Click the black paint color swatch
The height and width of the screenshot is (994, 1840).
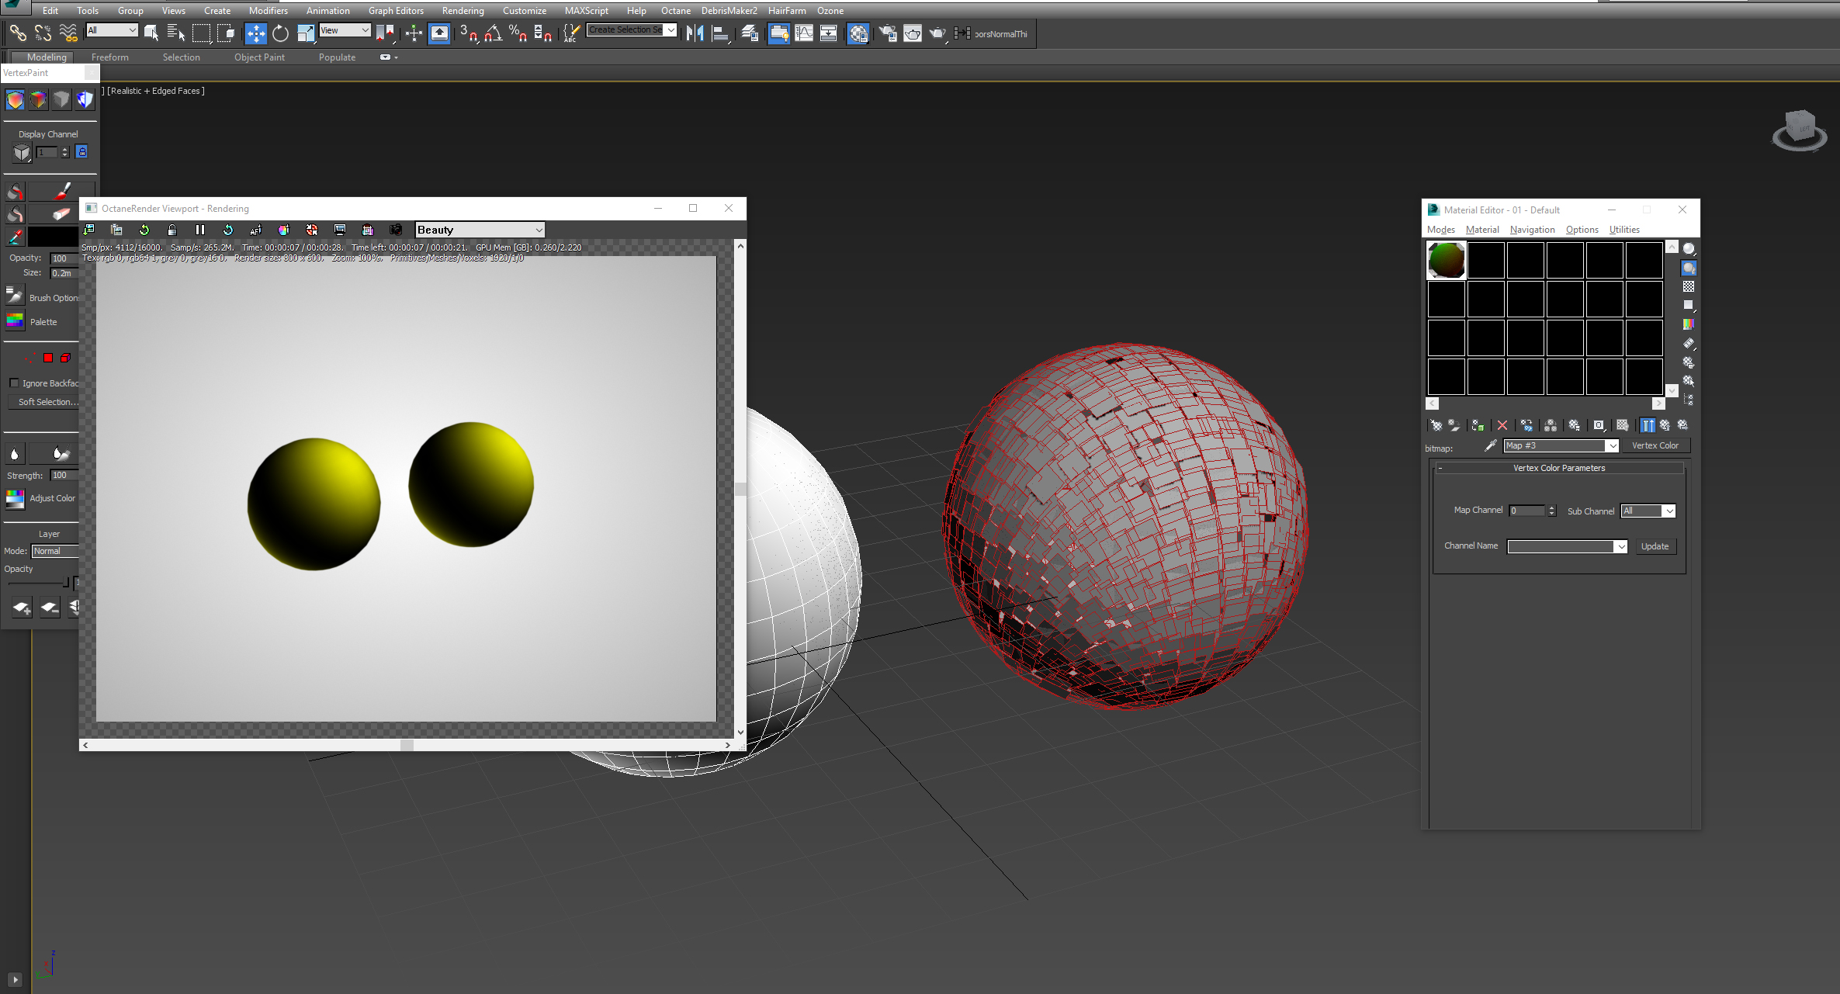coord(52,237)
